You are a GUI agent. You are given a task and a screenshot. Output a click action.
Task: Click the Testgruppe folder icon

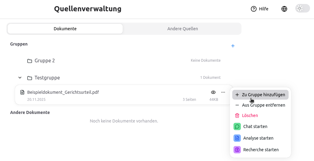pos(30,78)
